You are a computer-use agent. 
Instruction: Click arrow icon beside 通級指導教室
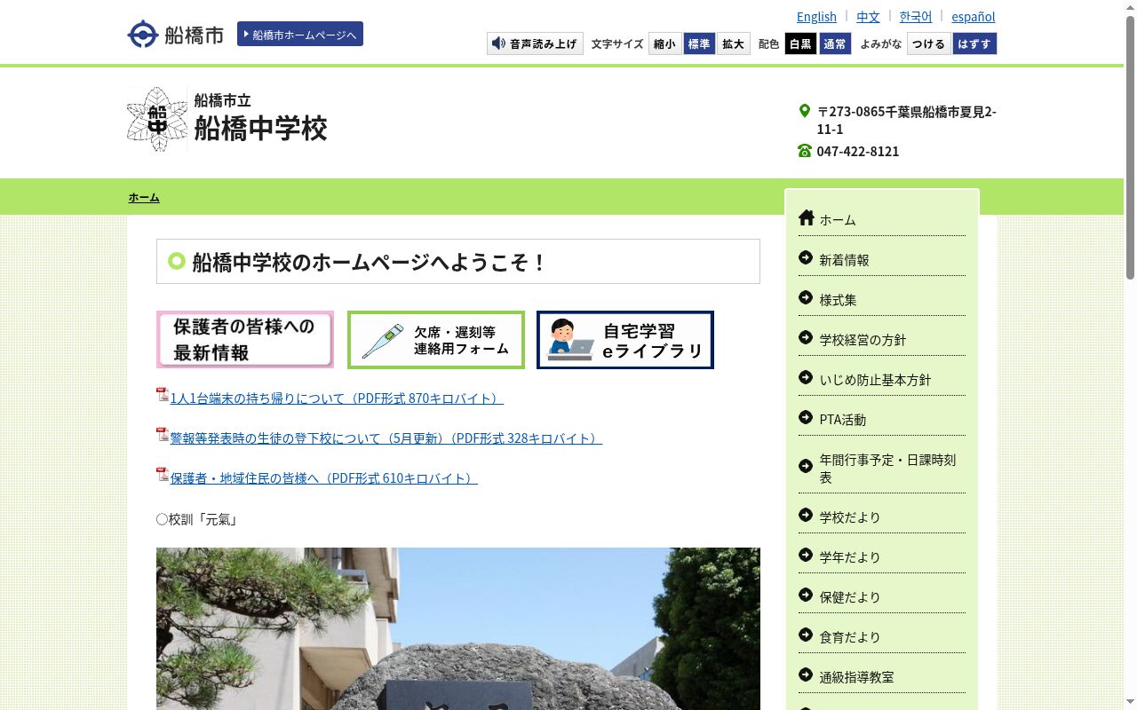[806, 674]
